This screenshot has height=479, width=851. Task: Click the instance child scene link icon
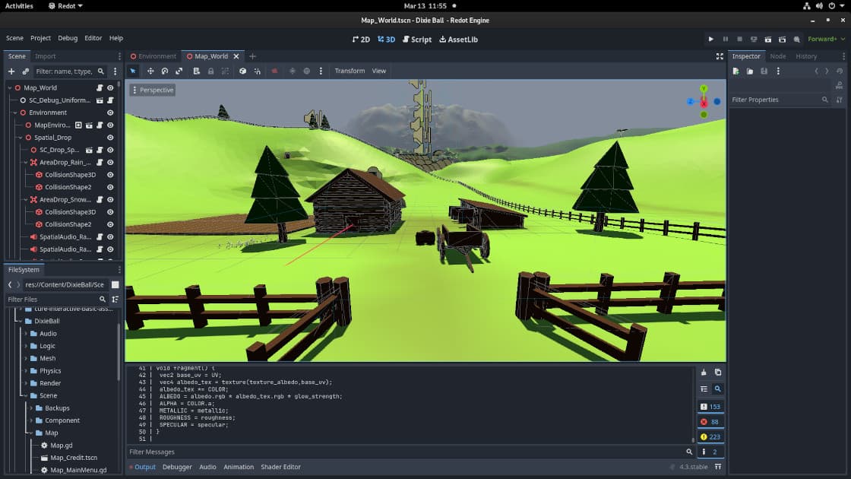26,71
